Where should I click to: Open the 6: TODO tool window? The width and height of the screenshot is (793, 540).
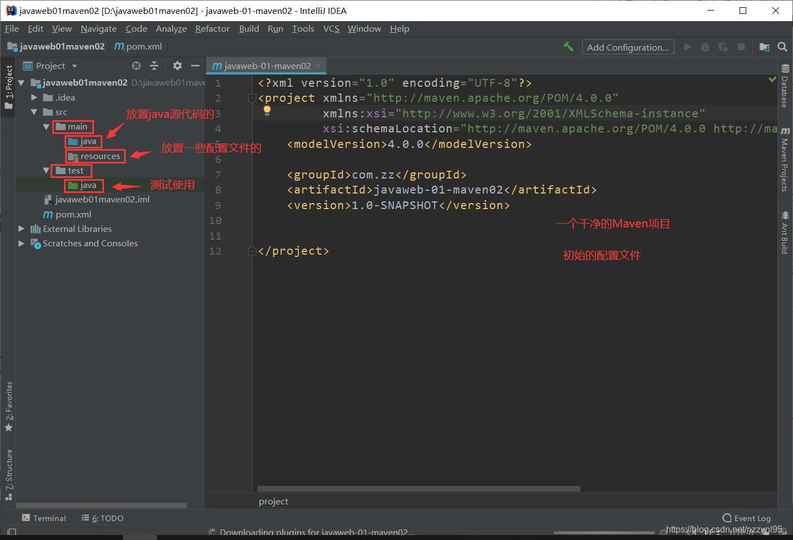[x=102, y=518]
